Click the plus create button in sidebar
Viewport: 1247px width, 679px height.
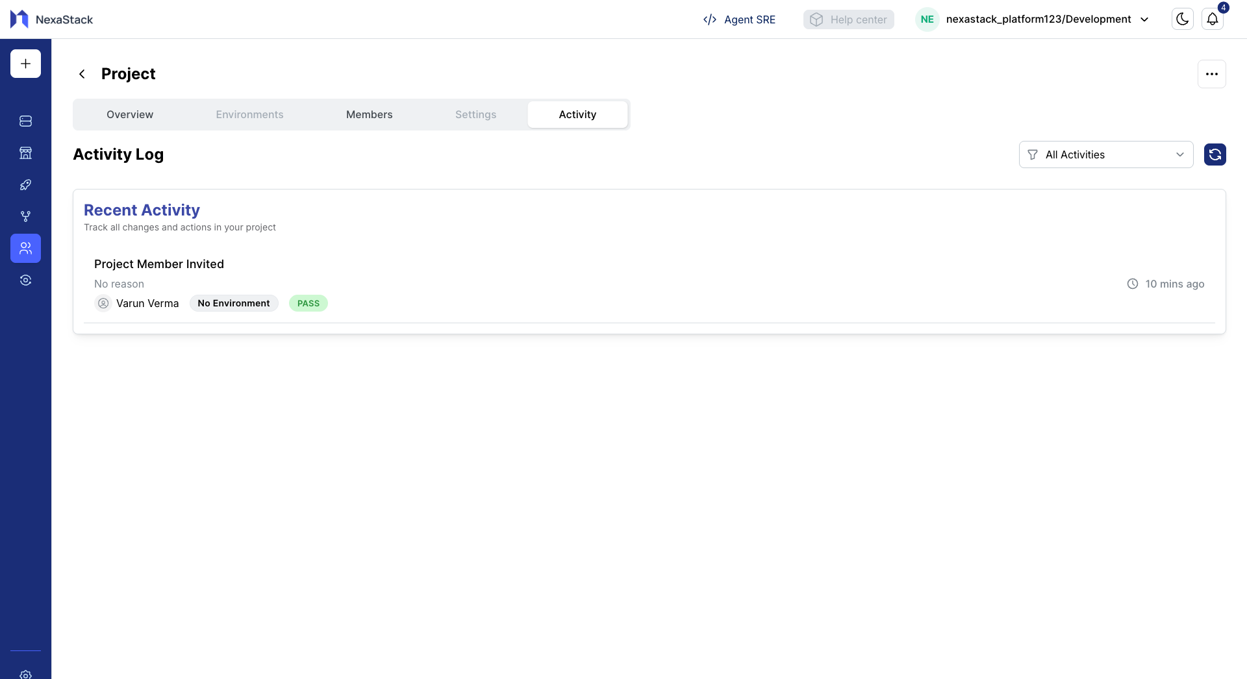[25, 64]
